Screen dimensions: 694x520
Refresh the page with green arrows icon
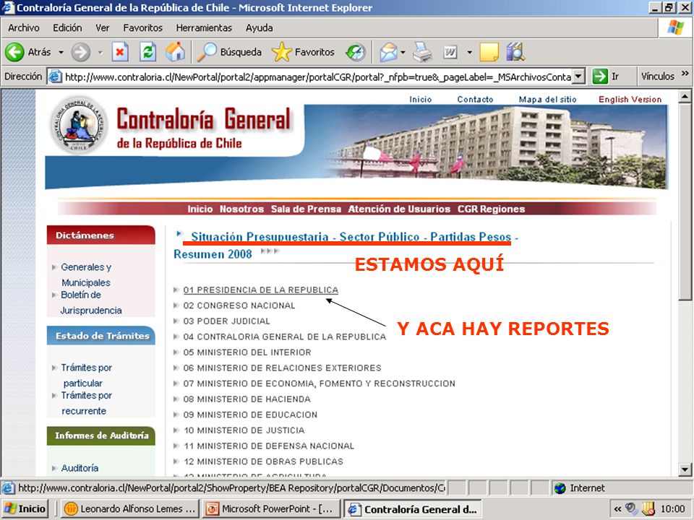click(x=147, y=52)
